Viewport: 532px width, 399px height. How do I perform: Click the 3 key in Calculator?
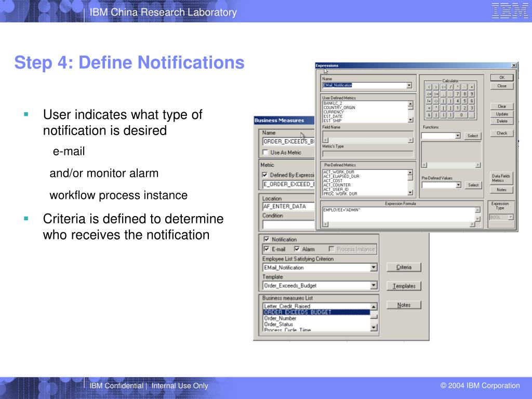pyautogui.click(x=472, y=108)
